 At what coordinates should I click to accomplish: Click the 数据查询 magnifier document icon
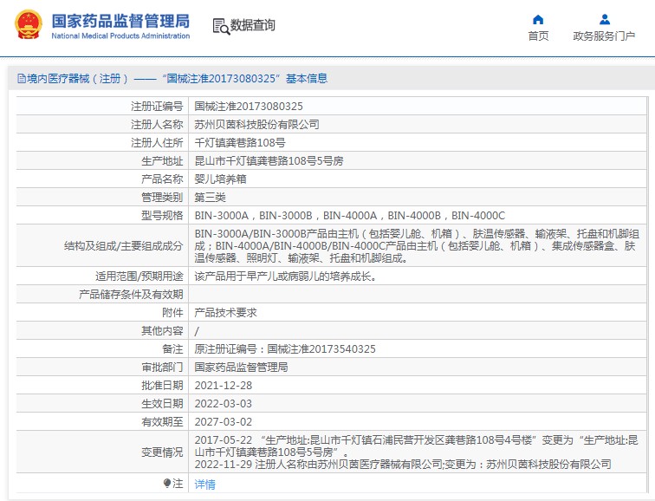tap(221, 26)
